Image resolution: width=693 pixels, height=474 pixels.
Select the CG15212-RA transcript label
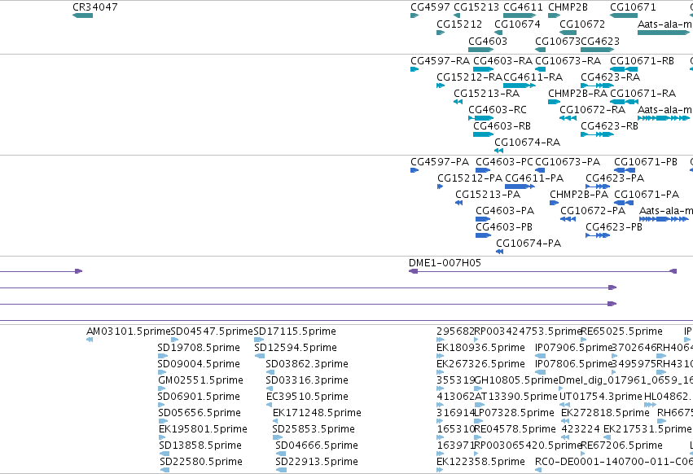[469, 77]
